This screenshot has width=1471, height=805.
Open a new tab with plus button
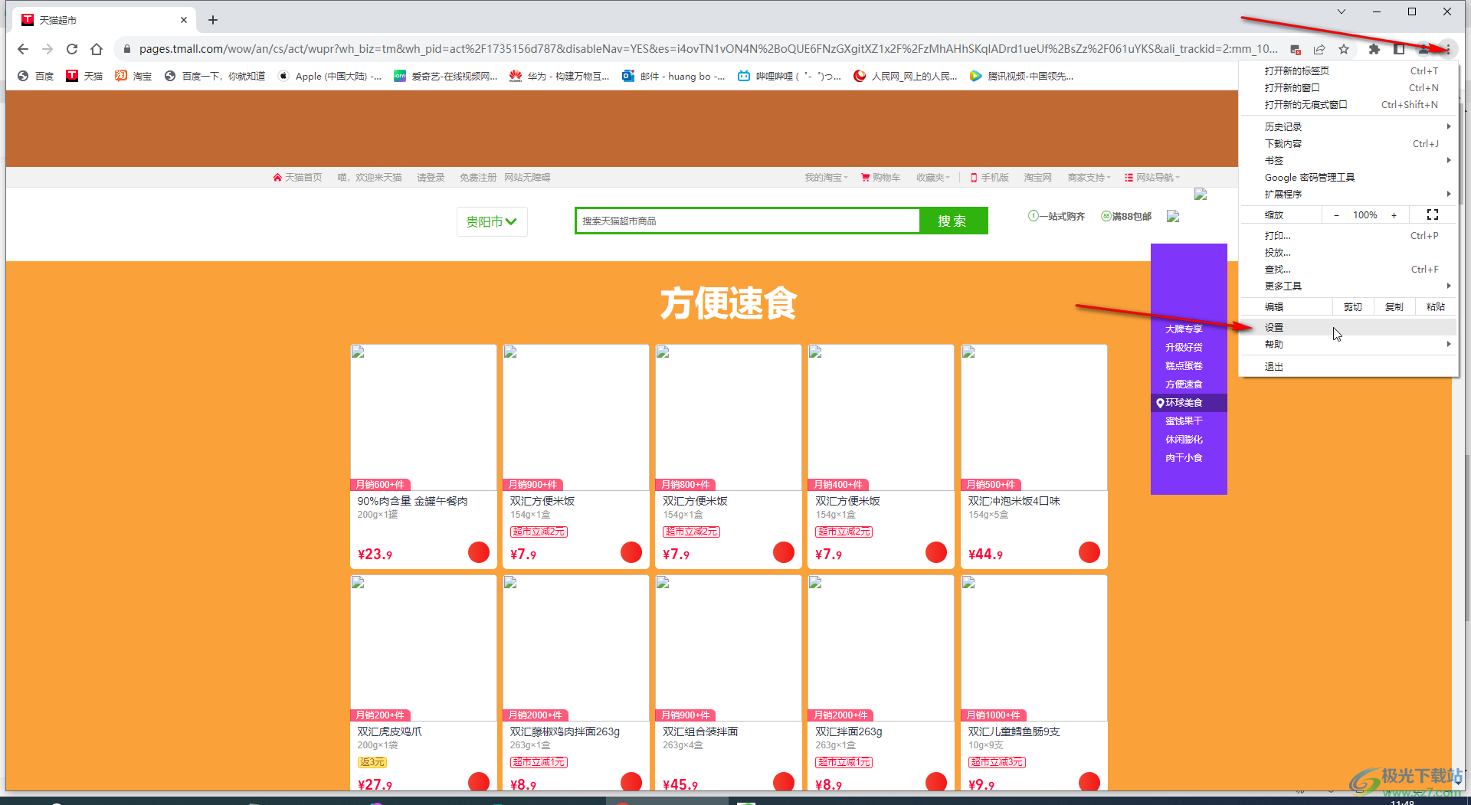(x=213, y=20)
